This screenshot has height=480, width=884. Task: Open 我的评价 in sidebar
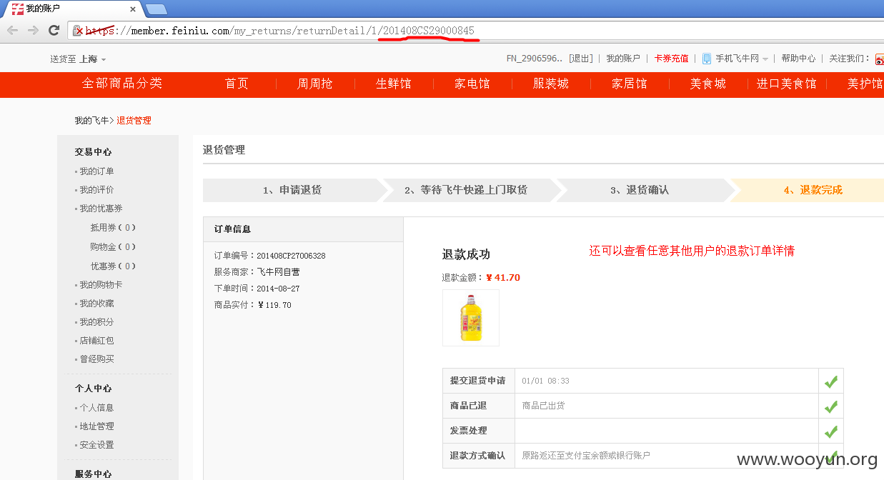point(96,190)
